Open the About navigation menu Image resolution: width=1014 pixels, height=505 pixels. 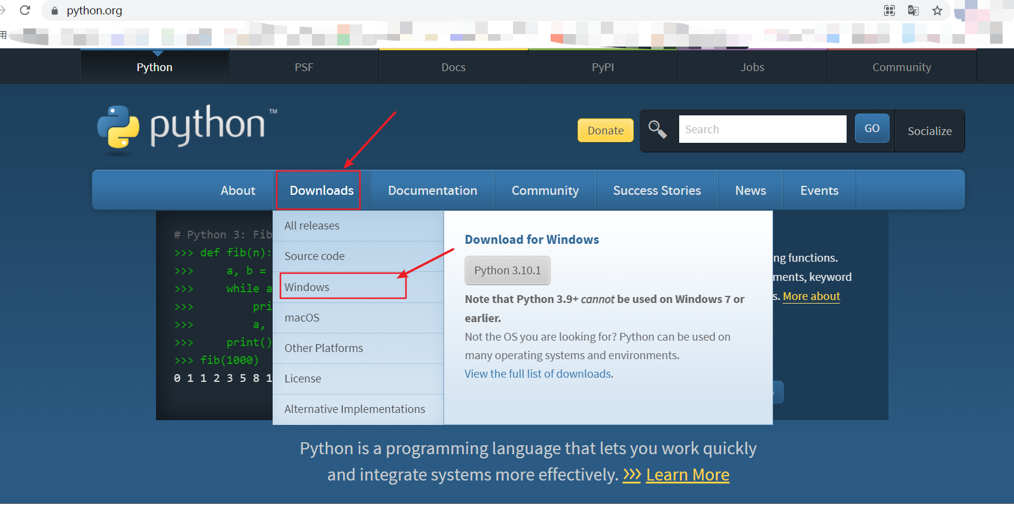click(x=238, y=190)
